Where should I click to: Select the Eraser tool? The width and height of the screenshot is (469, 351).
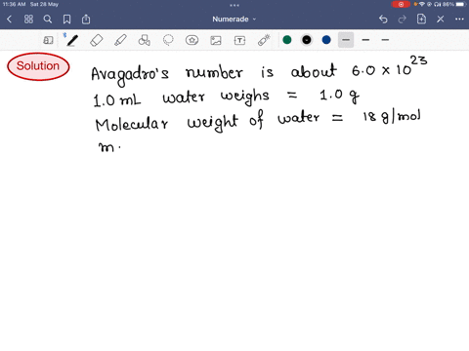tap(96, 40)
